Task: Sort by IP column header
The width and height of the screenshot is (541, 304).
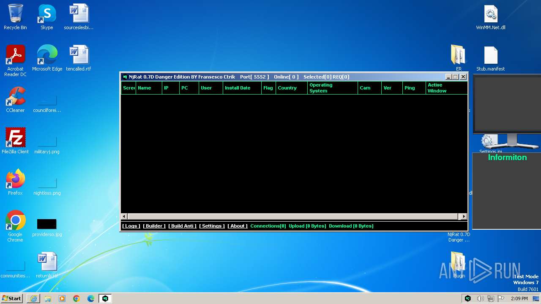Action: coord(170,88)
